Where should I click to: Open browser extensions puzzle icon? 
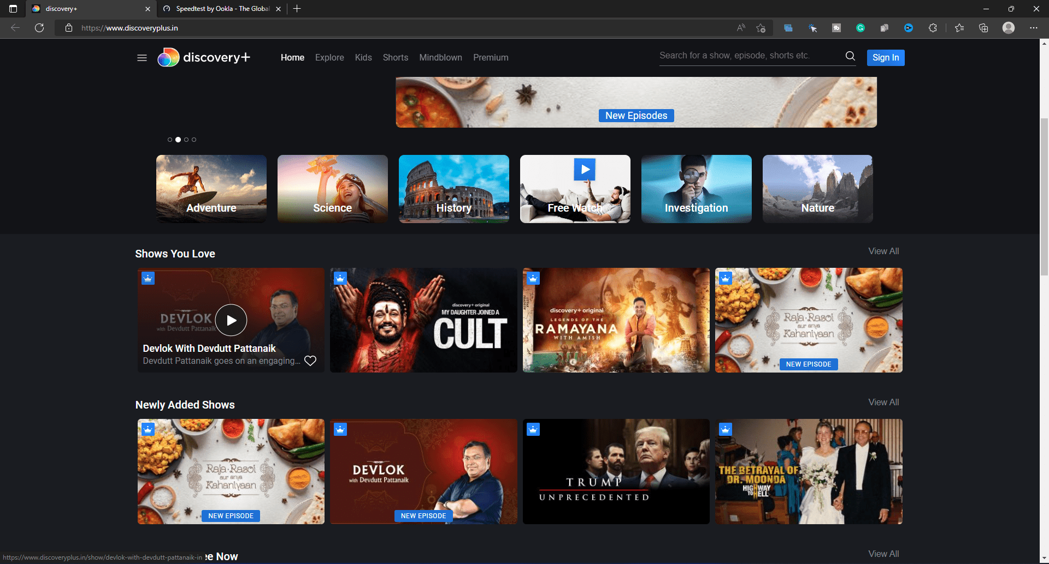(x=933, y=28)
